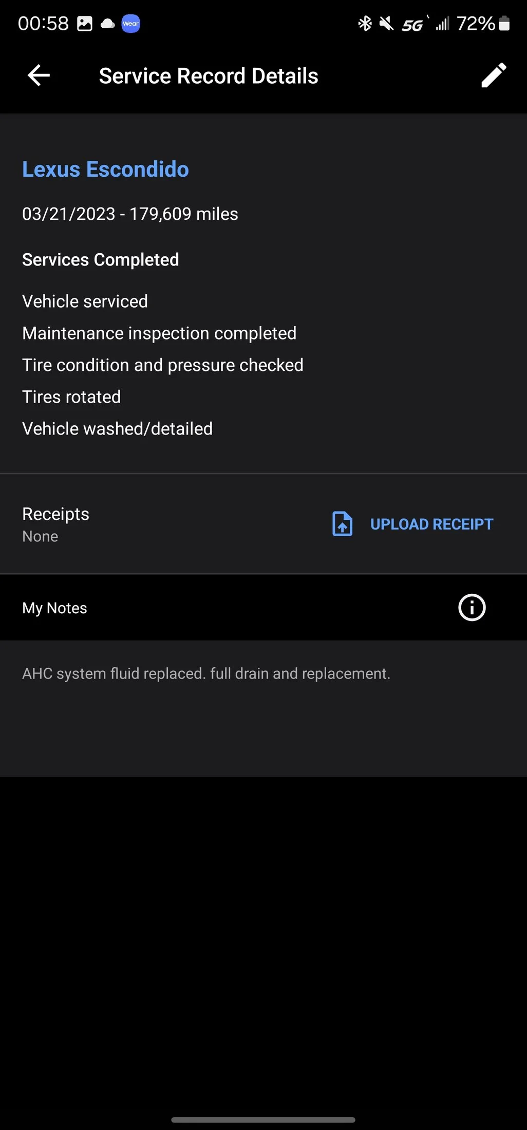
Task: Tap the My Notes info icon
Action: coord(472,608)
